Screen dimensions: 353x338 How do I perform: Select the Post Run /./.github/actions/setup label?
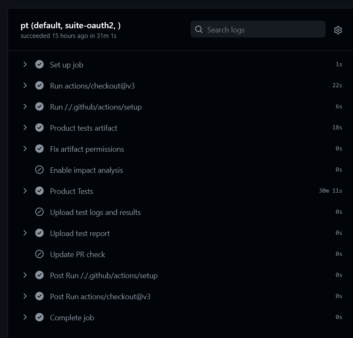104,276
